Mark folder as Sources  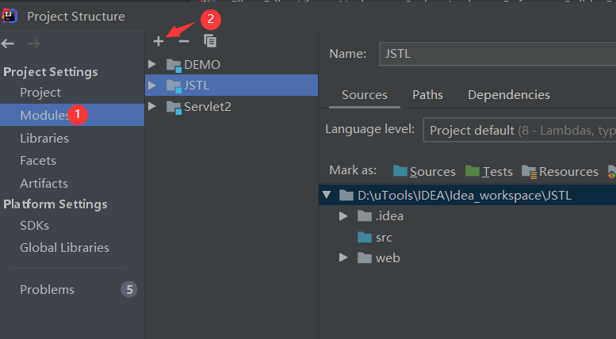[x=424, y=171]
